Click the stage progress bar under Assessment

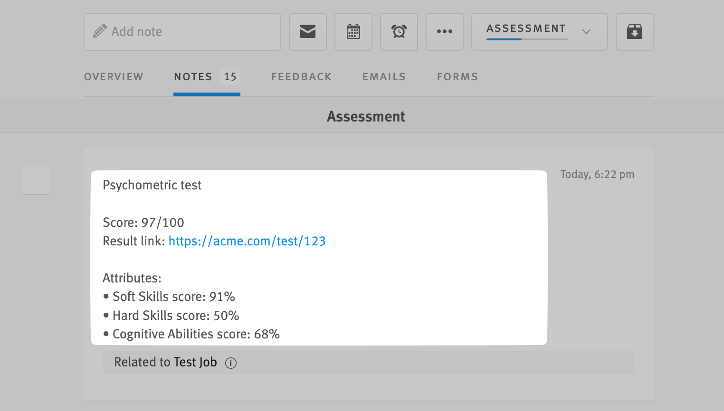527,39
